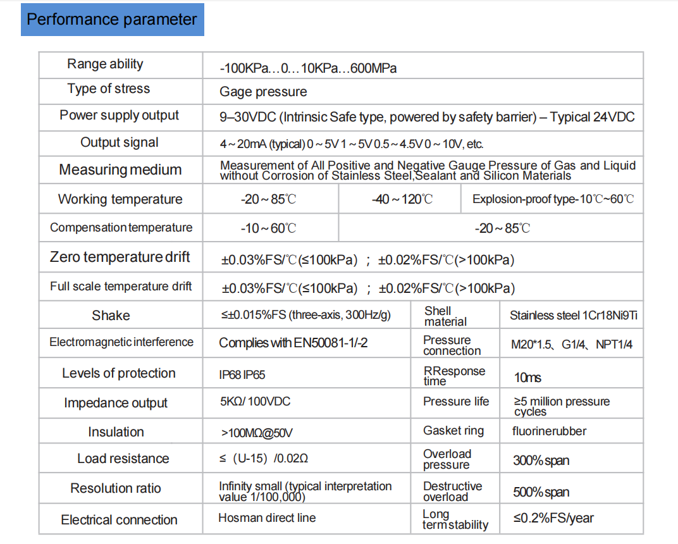Click the Stainless steel 1Cr18Ni9Ti cell

pos(573,316)
